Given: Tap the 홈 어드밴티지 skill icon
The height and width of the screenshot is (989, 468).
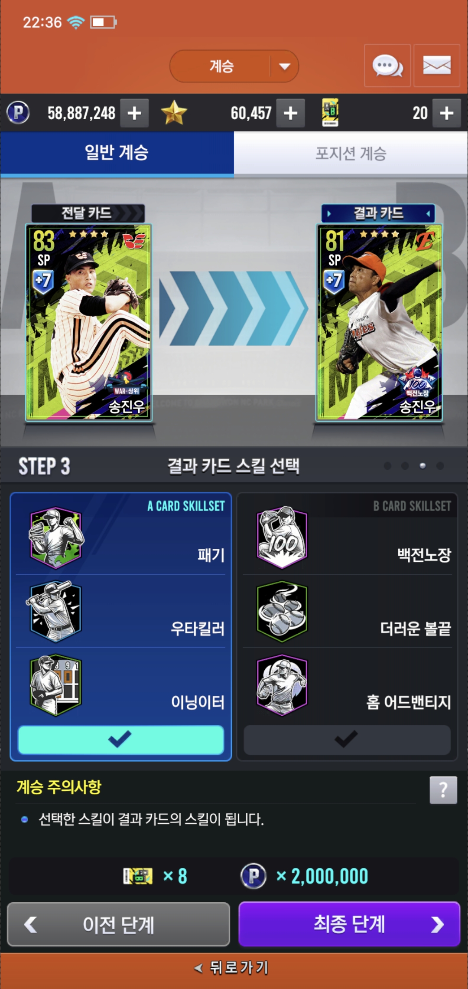Looking at the screenshot, I should coord(282,685).
